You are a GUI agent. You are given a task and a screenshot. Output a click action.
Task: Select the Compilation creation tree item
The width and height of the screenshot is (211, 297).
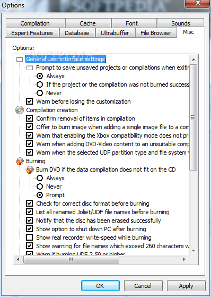[52, 110]
